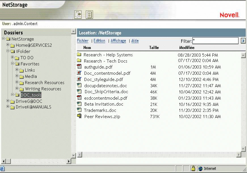Image resolution: width=247 pixels, height=173 pixels.
Task: Click the file list scroll left arrow
Action: coord(80,155)
